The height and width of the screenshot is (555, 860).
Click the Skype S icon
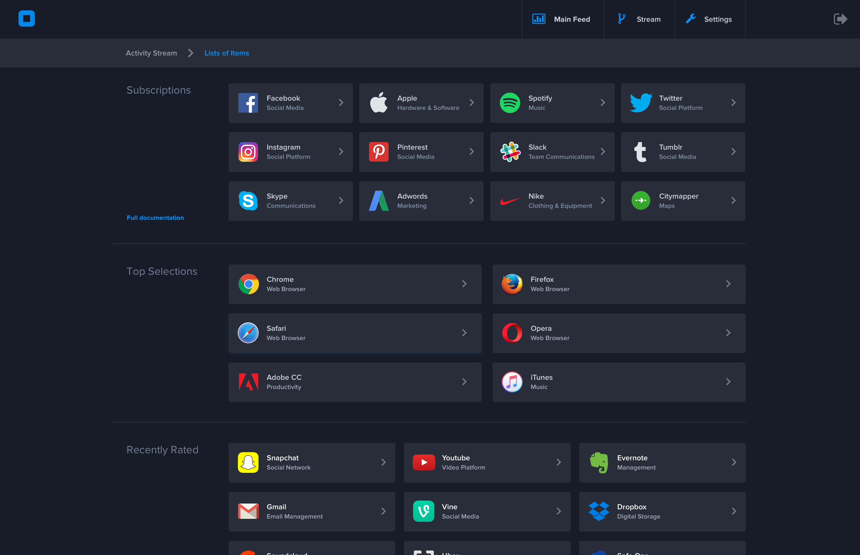coord(248,201)
